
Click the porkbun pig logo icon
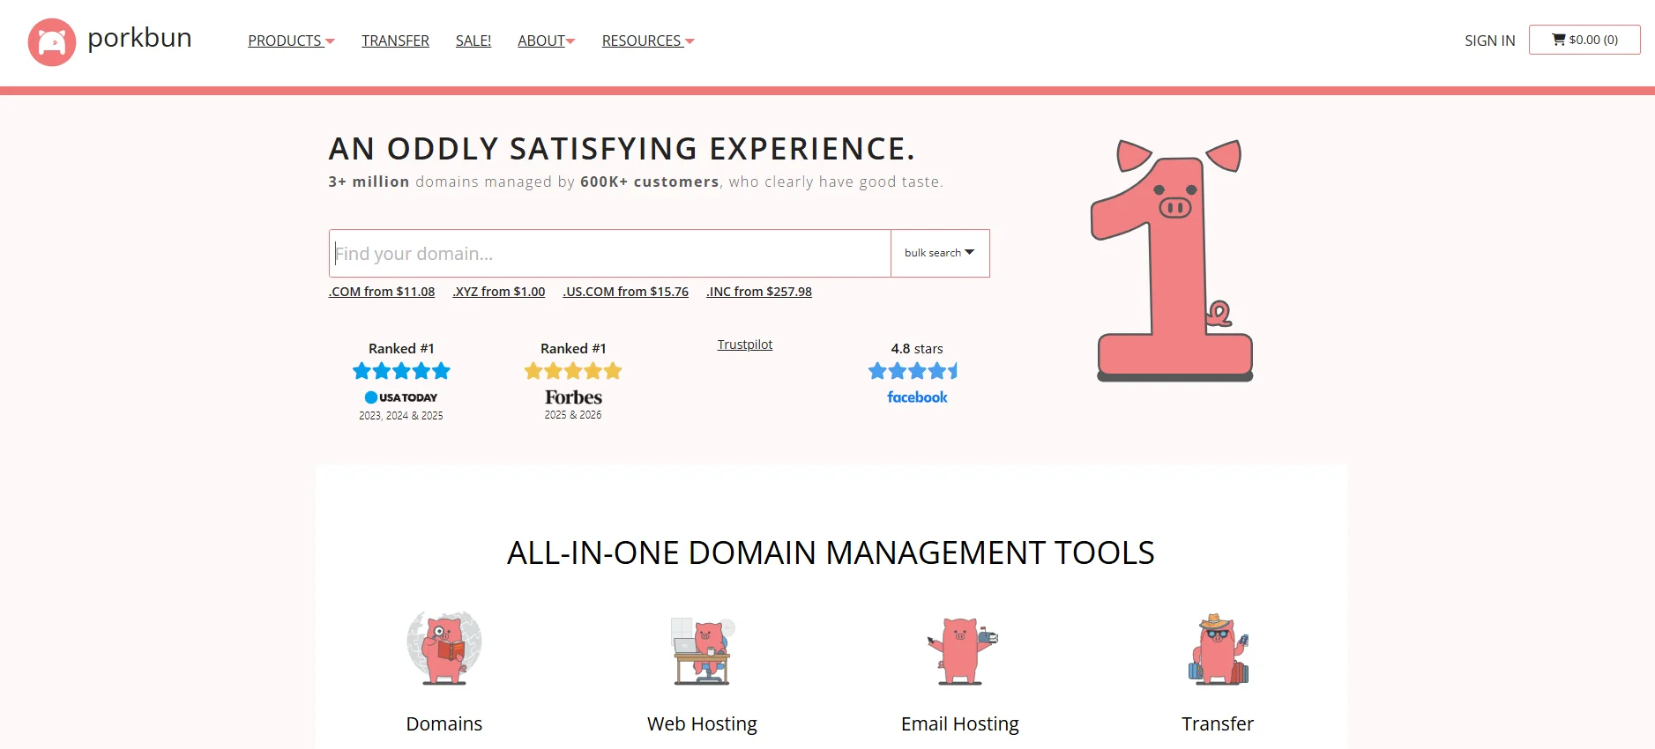tap(52, 42)
